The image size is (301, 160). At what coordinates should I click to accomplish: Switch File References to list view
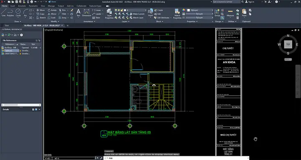(x=37, y=41)
